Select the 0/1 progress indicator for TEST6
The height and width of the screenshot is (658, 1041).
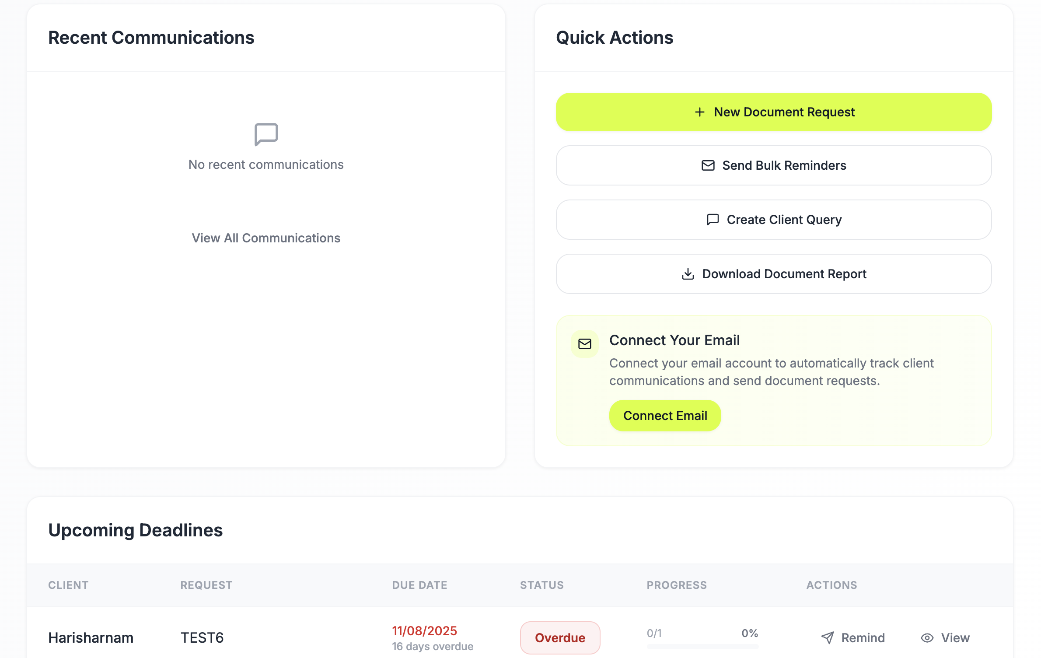[x=653, y=633]
